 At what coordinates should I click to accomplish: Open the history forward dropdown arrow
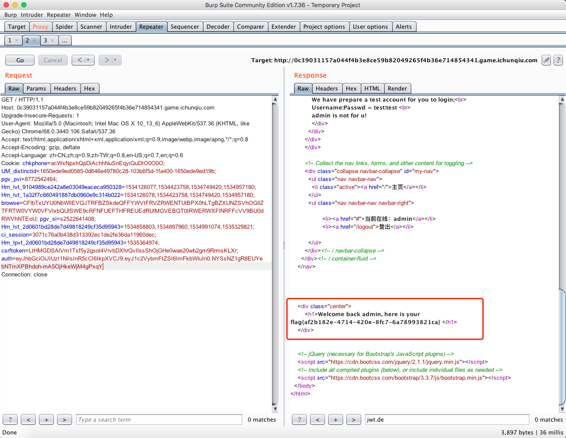[115, 60]
